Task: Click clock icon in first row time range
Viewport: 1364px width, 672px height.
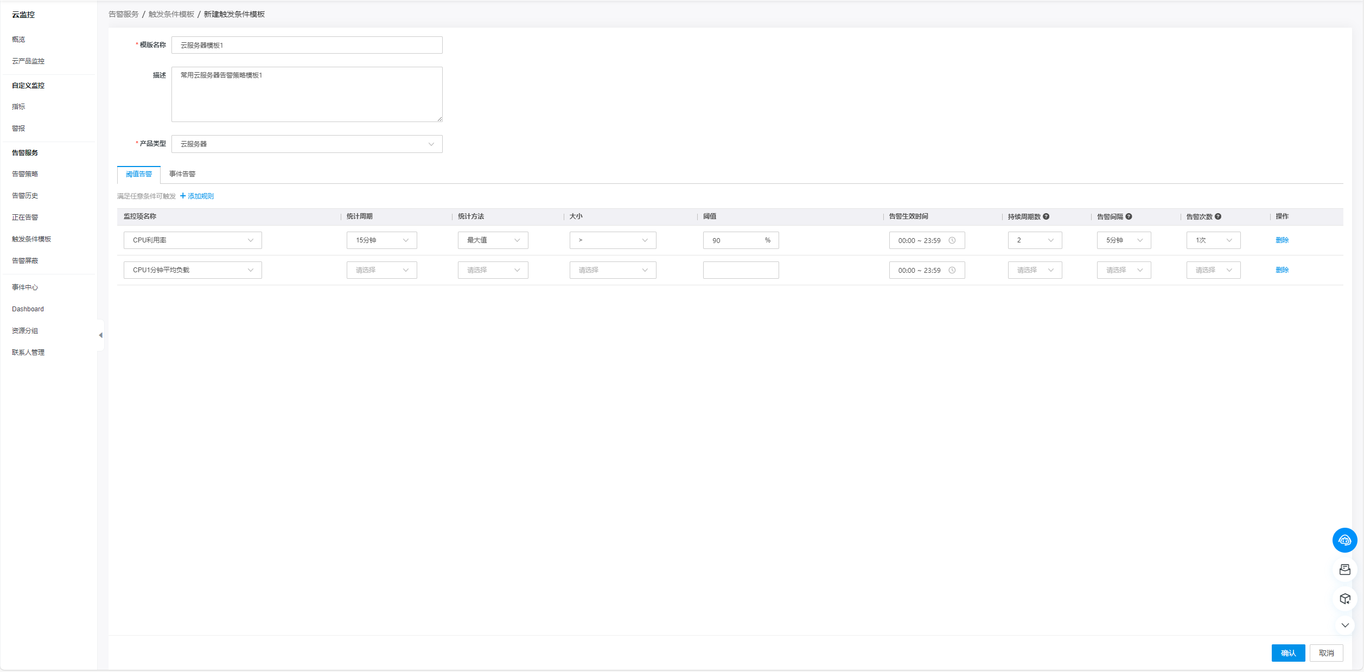Action: [952, 240]
